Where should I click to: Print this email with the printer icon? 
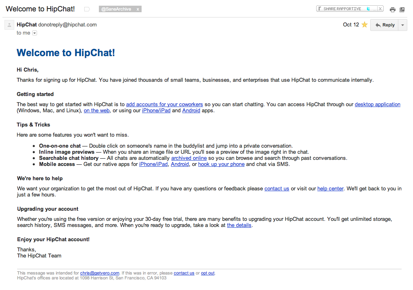click(392, 10)
